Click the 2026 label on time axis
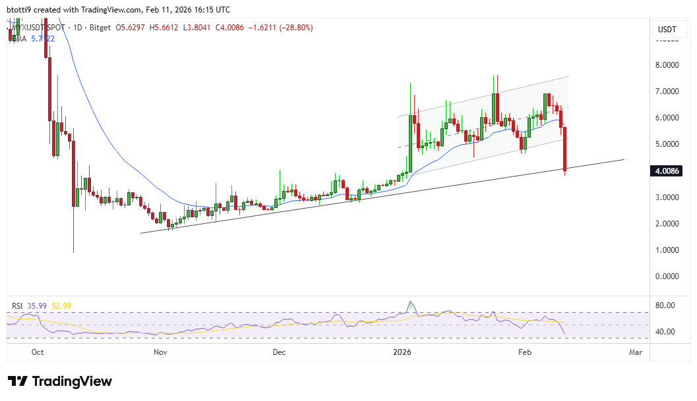697x401 pixels. [402, 352]
